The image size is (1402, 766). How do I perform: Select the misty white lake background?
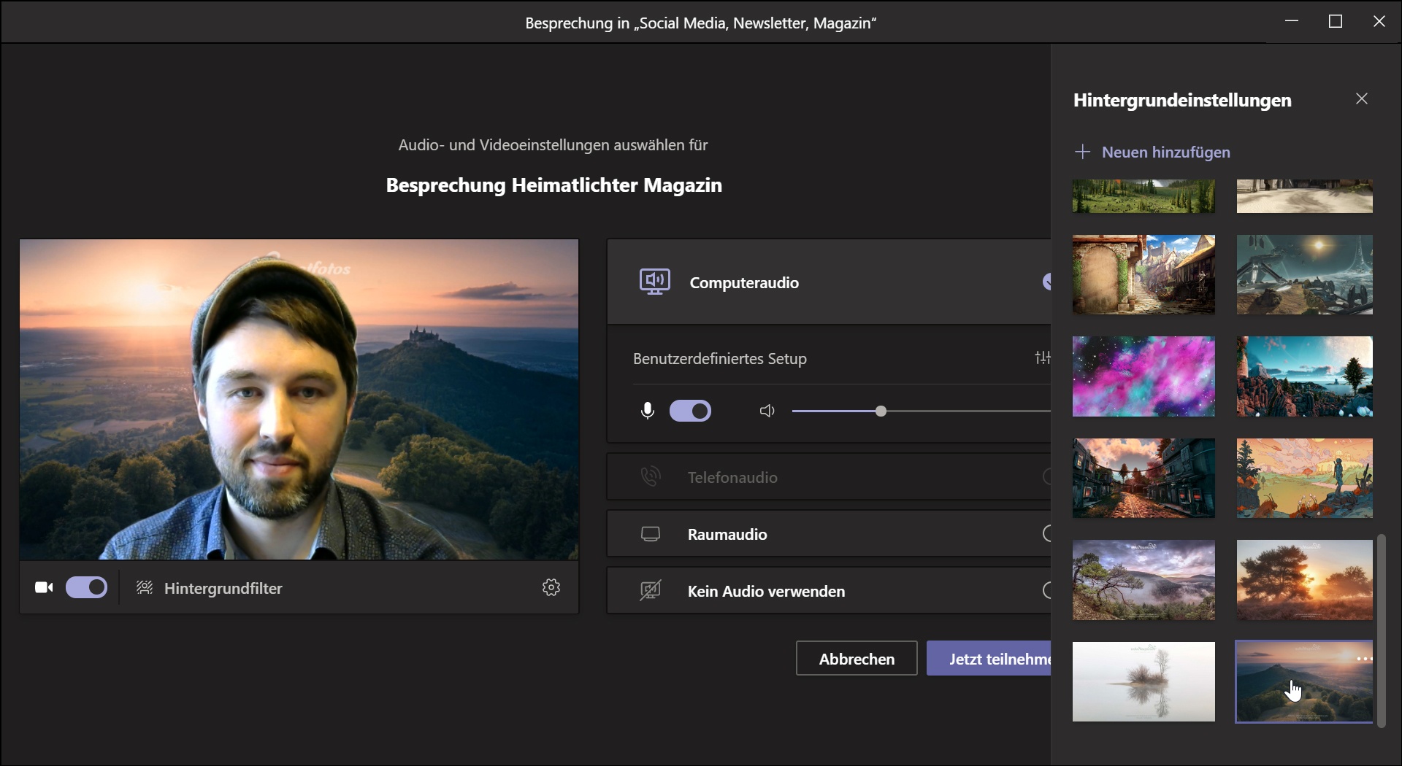click(1144, 681)
